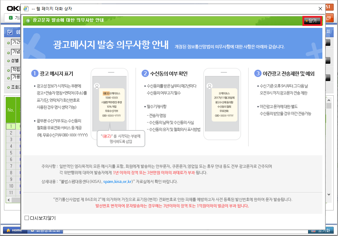The height and width of the screenshot is (236, 338).
Task: Select row 5 in the No. column
Action: (x=11, y=153)
